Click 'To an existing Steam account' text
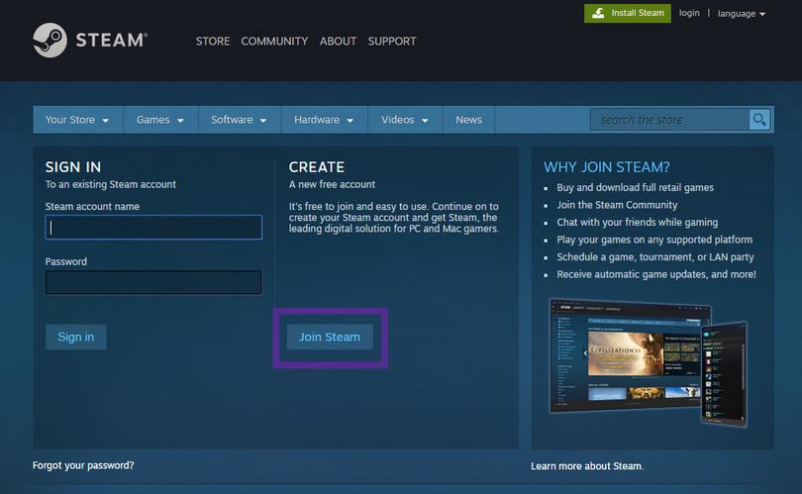 [111, 184]
